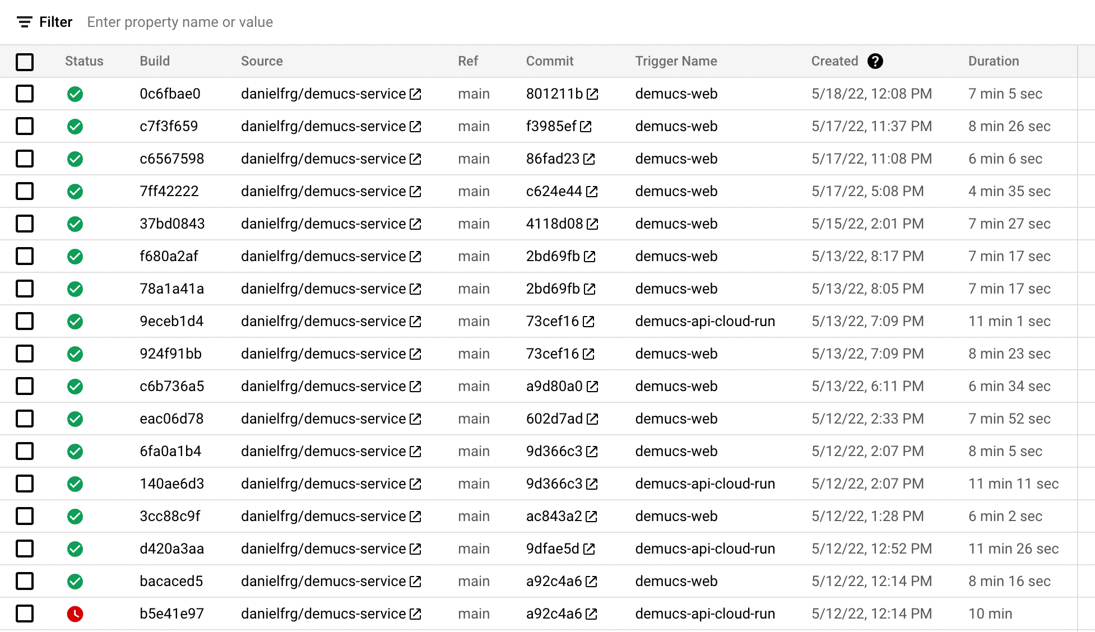Open danielfrg/demucs-service source for build 6fa0a1b4
1095x632 pixels.
[323, 451]
